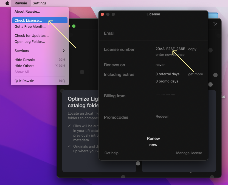Open Manage license link
This screenshot has height=185, width=228.
click(x=189, y=153)
